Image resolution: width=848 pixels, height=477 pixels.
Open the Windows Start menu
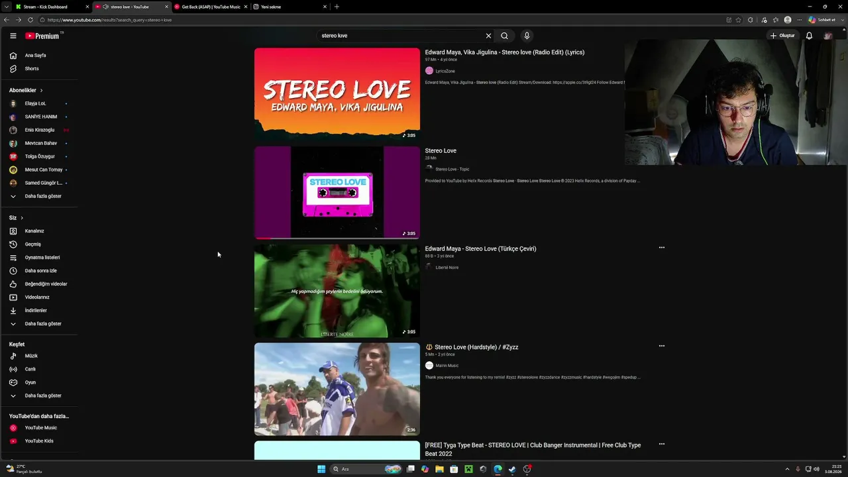pos(321,469)
